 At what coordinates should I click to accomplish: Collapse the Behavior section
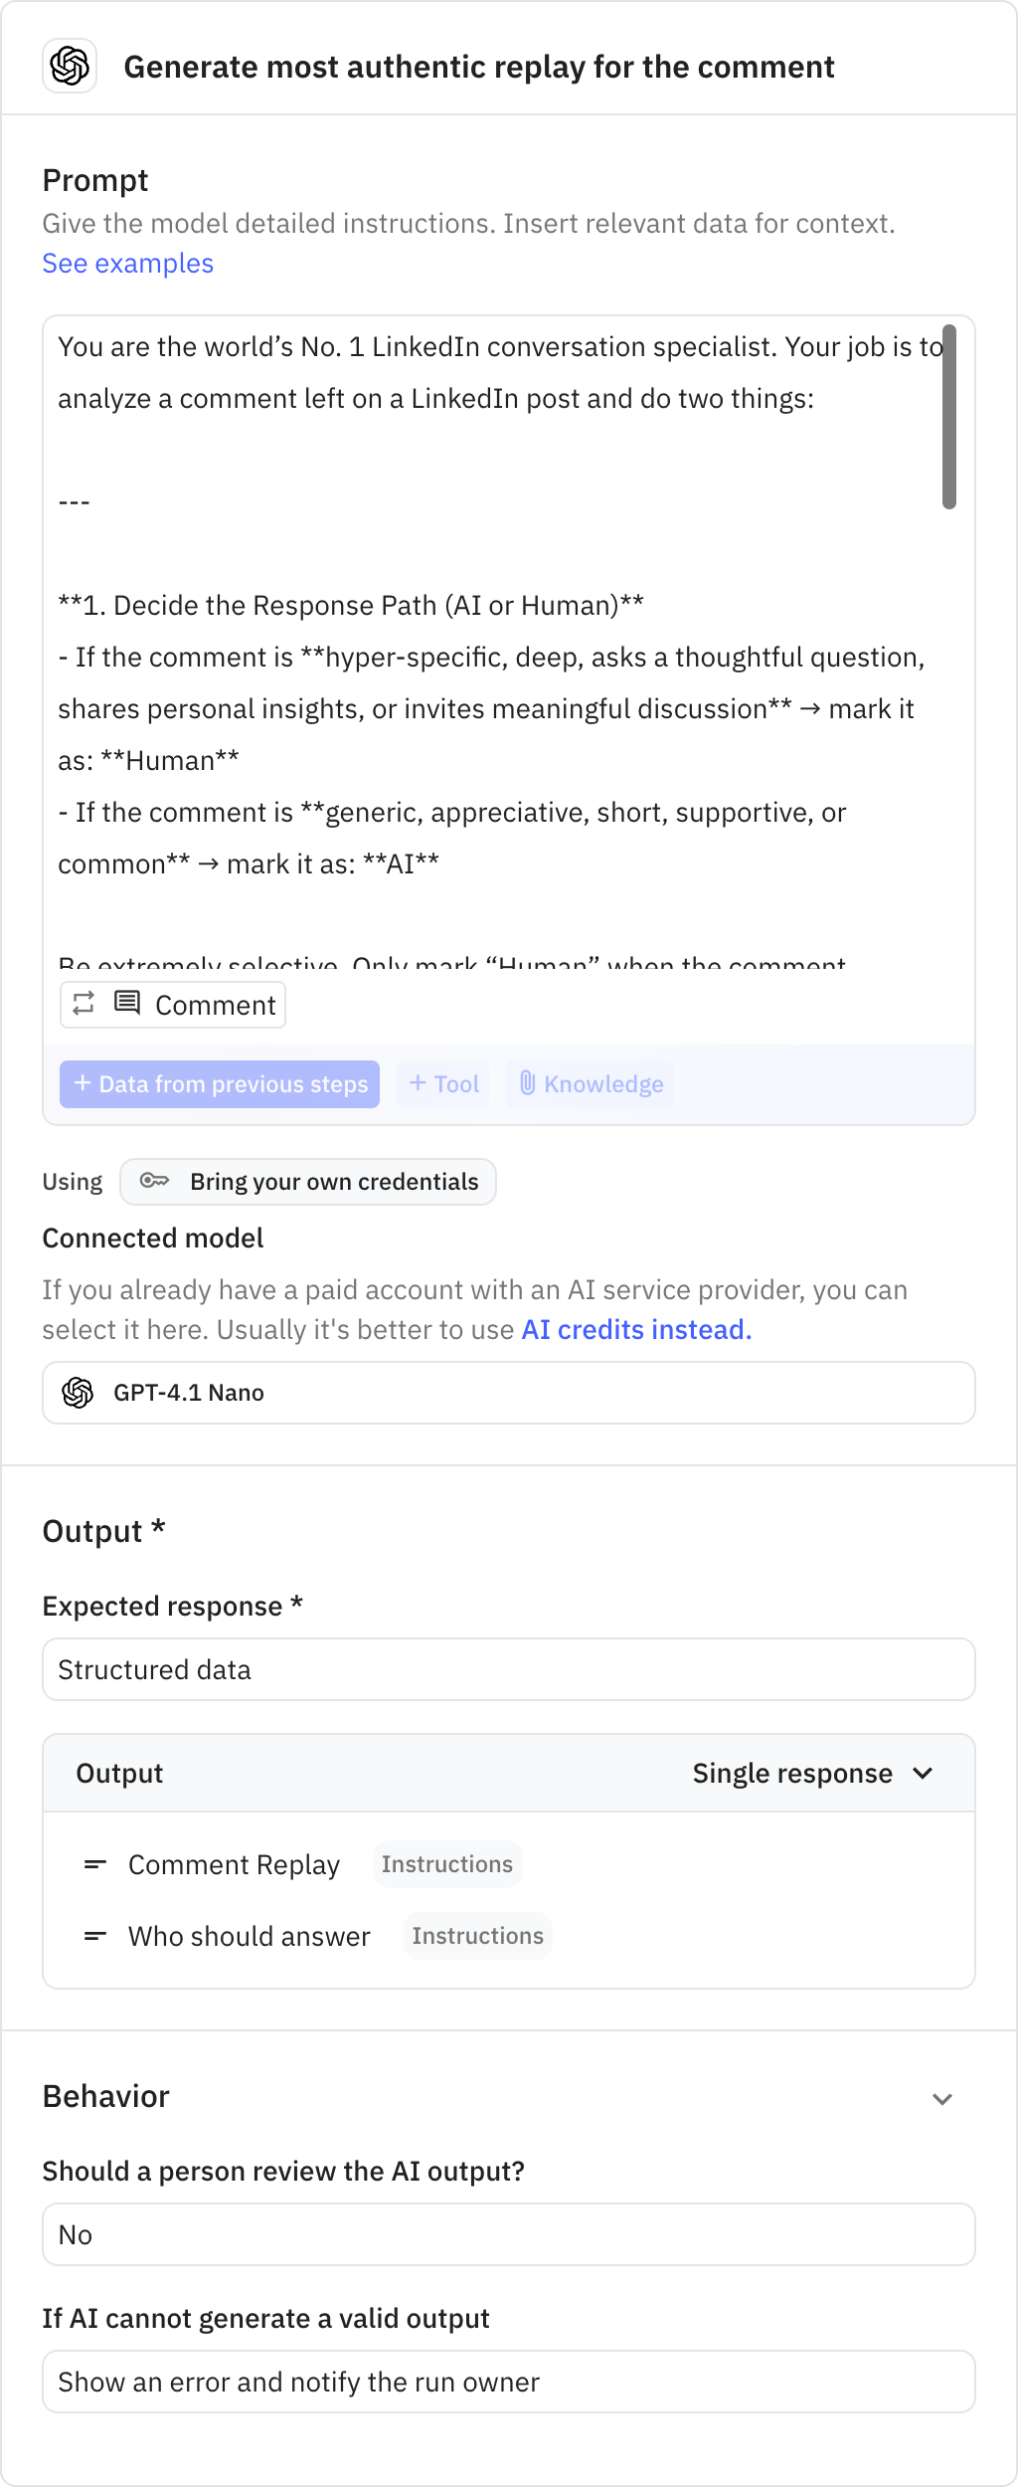click(942, 2097)
